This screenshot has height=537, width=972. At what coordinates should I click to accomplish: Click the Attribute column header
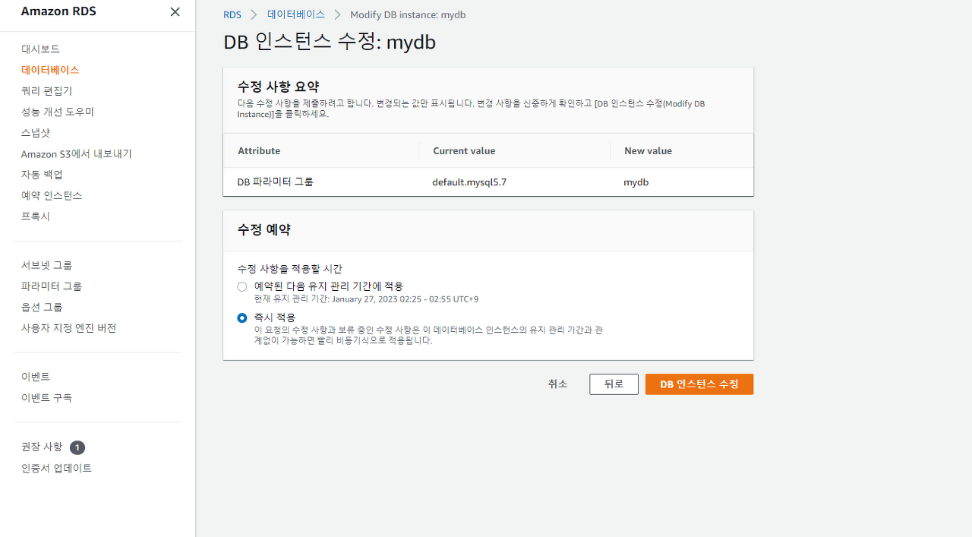pyautogui.click(x=259, y=150)
